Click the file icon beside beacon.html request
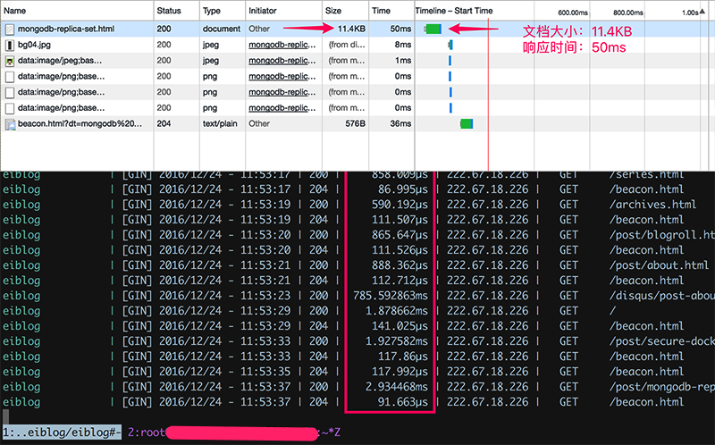This screenshot has height=445, width=715. coord(10,123)
